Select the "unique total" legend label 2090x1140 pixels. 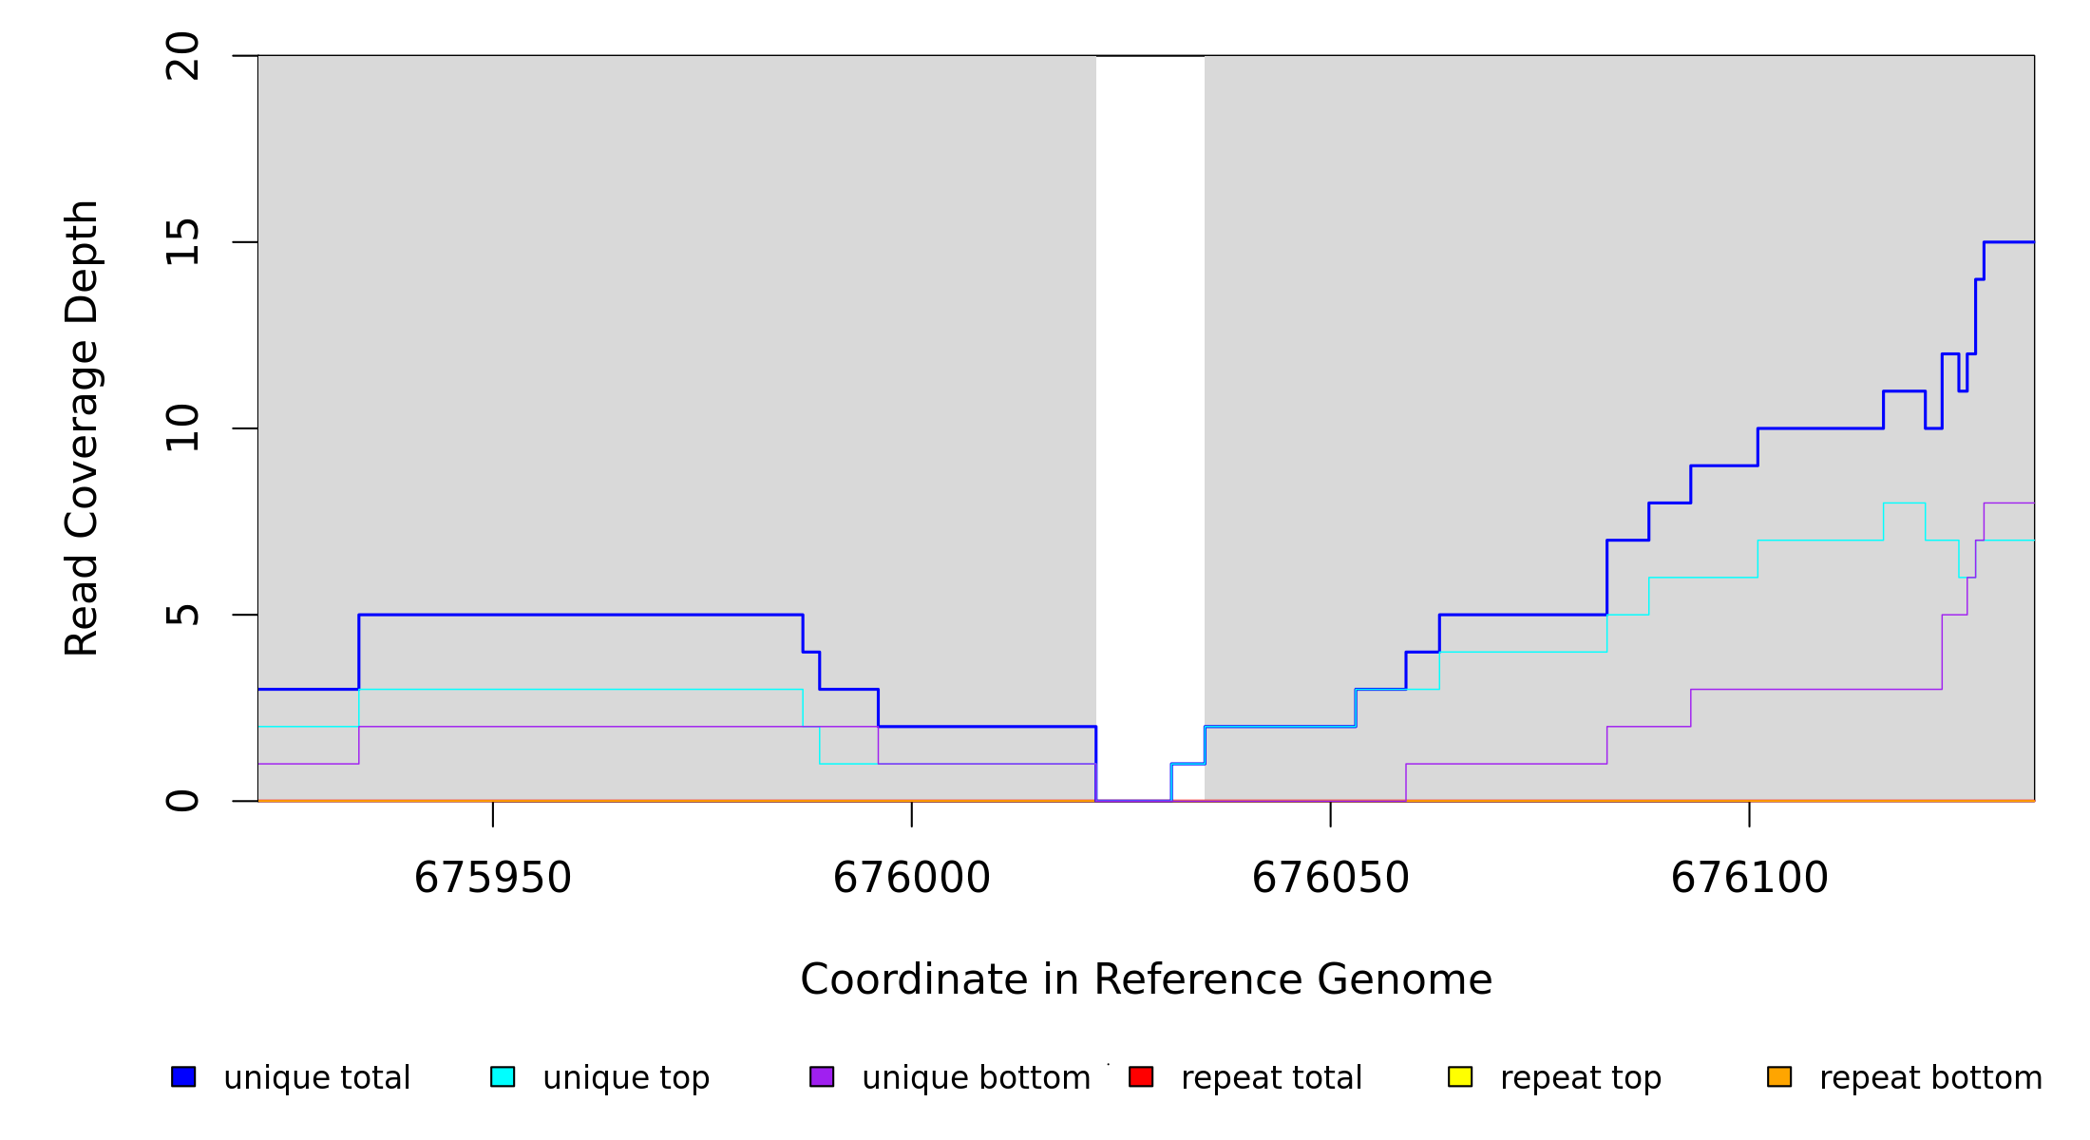316,1078
